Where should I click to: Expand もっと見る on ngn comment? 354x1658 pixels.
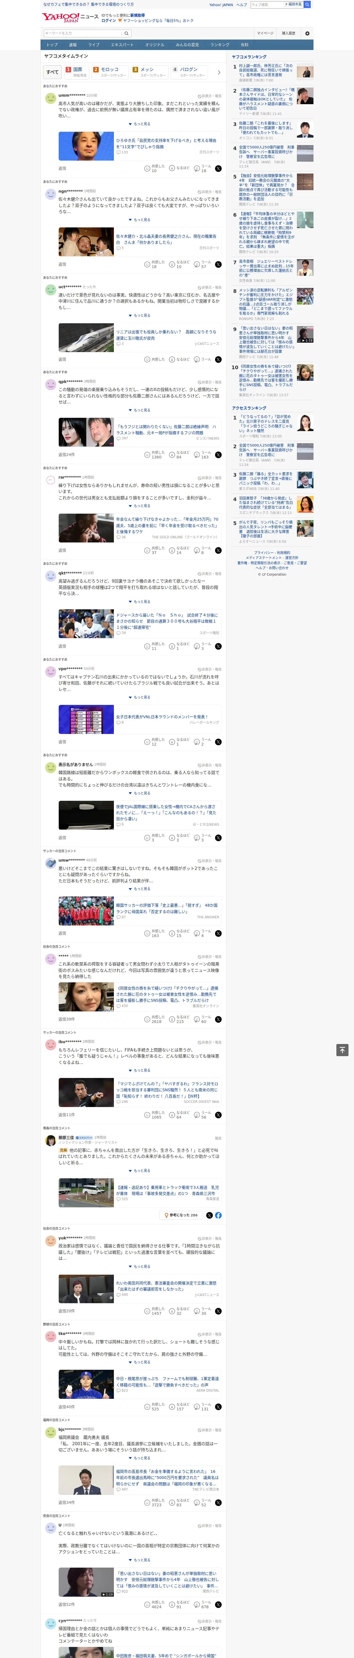click(x=140, y=219)
